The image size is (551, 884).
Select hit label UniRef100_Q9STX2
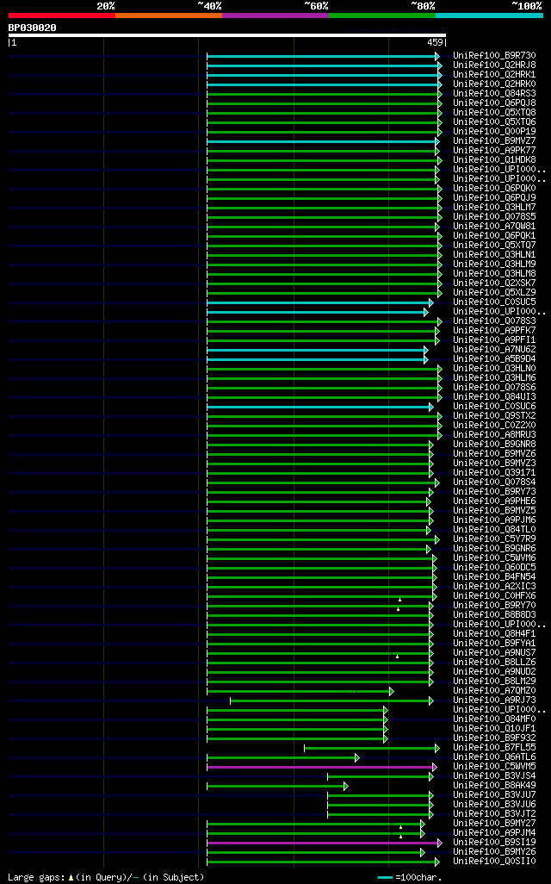[495, 415]
